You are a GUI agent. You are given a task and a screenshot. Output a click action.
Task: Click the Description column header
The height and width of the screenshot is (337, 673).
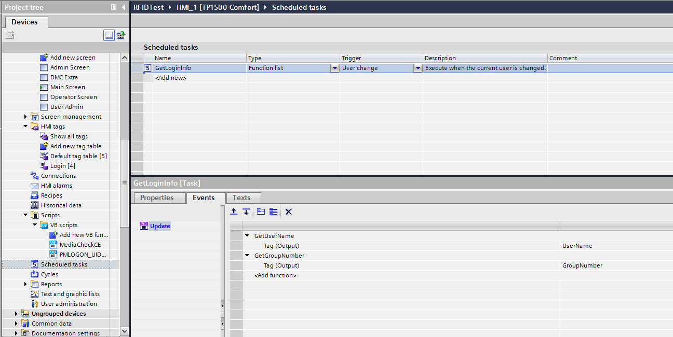click(486, 58)
